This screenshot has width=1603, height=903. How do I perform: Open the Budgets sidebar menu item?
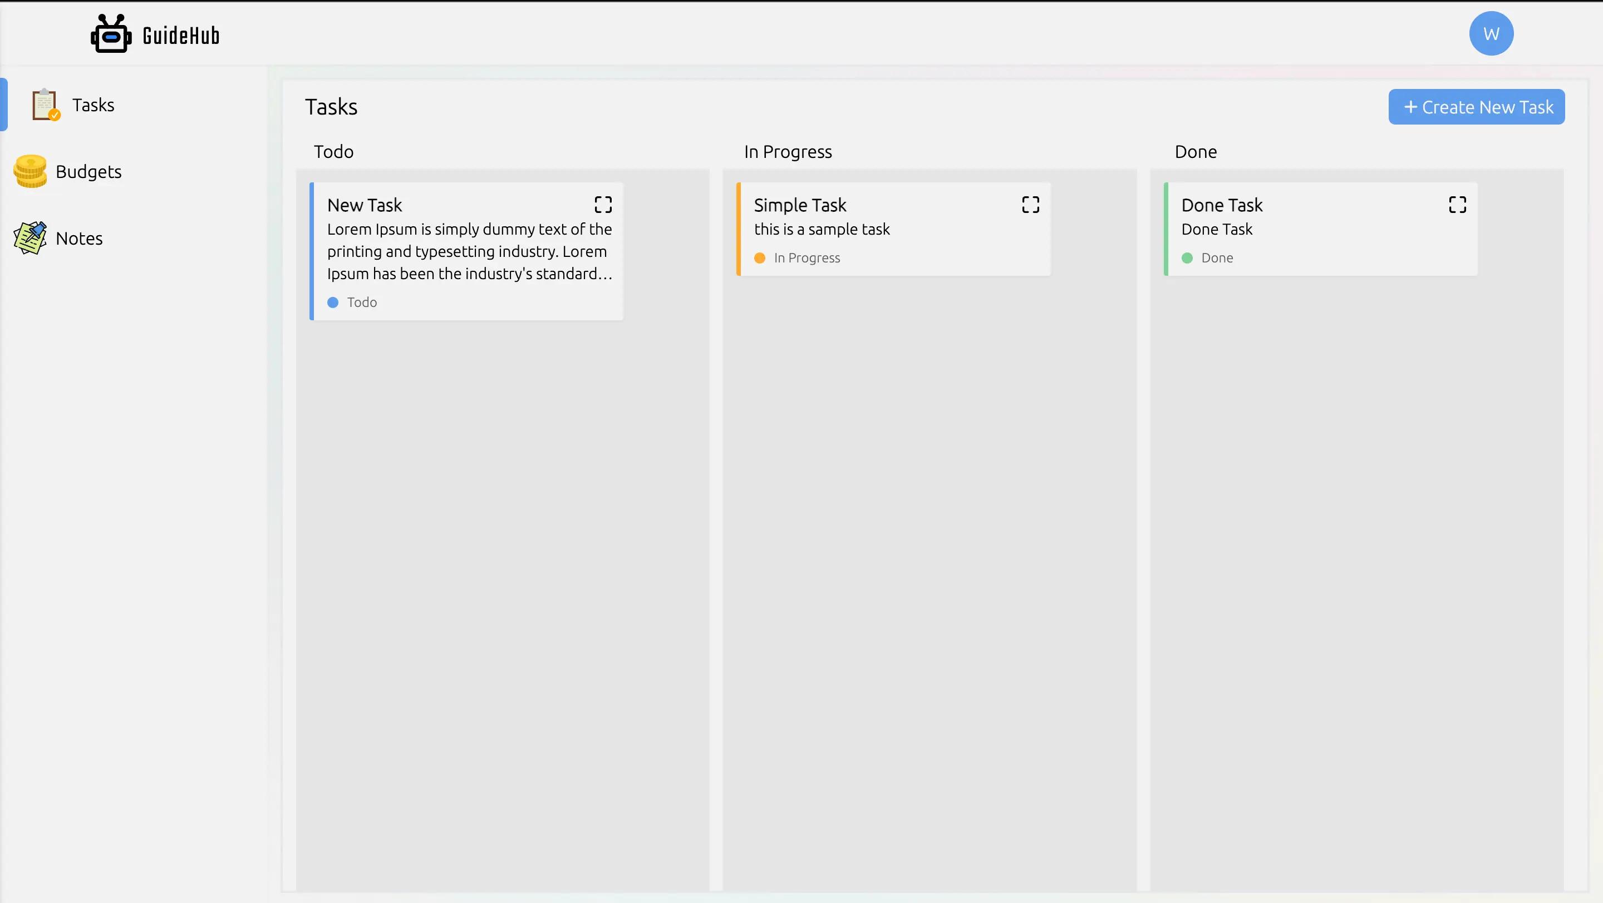click(x=133, y=171)
